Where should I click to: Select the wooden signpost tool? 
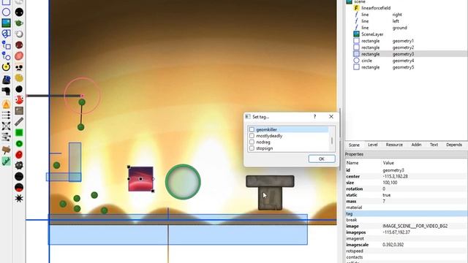(x=7, y=150)
